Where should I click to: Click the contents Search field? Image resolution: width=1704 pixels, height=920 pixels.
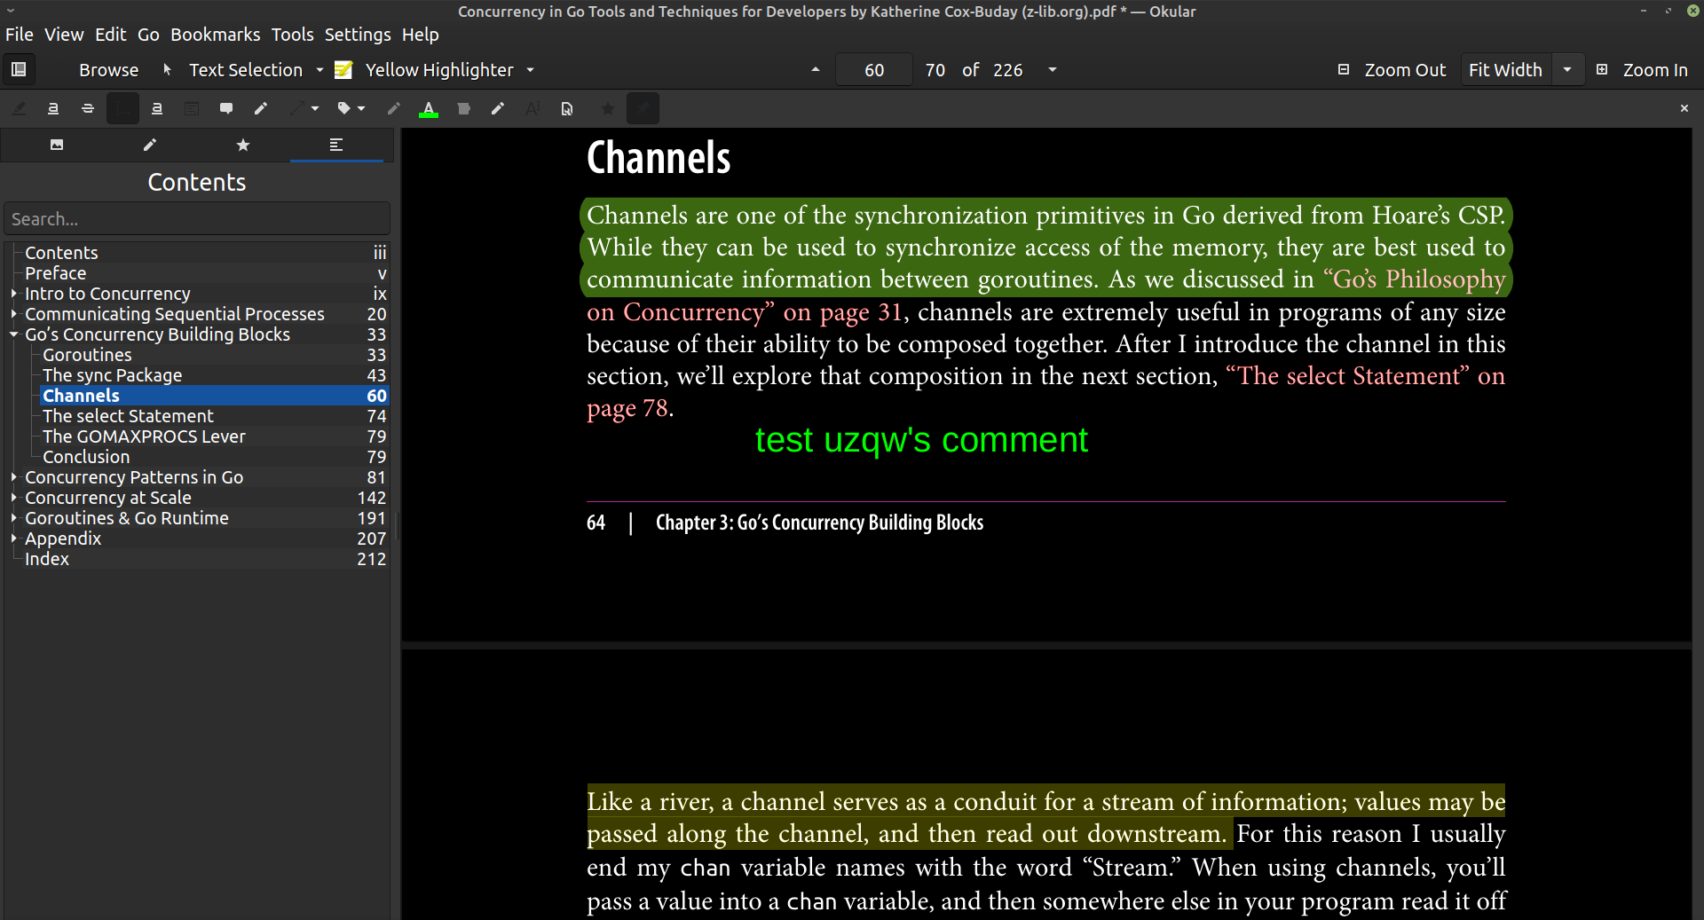pyautogui.click(x=197, y=219)
